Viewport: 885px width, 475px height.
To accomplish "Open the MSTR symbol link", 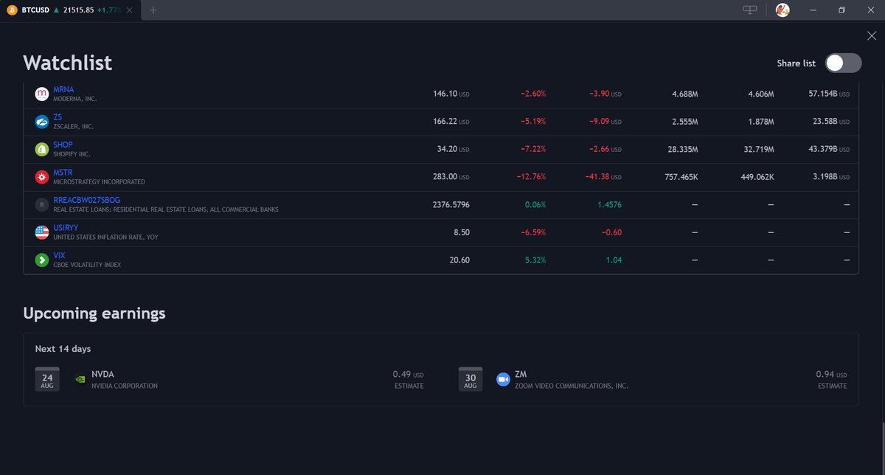I will click(63, 173).
